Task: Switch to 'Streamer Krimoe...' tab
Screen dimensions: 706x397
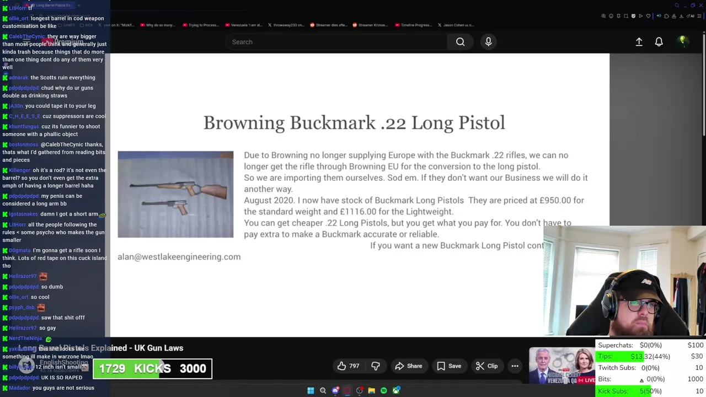Action: [x=371, y=25]
